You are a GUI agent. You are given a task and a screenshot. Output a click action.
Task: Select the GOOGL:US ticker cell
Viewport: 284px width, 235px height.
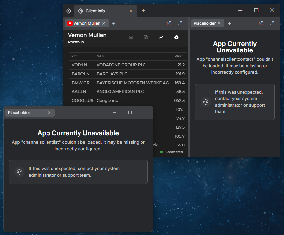pos(82,100)
